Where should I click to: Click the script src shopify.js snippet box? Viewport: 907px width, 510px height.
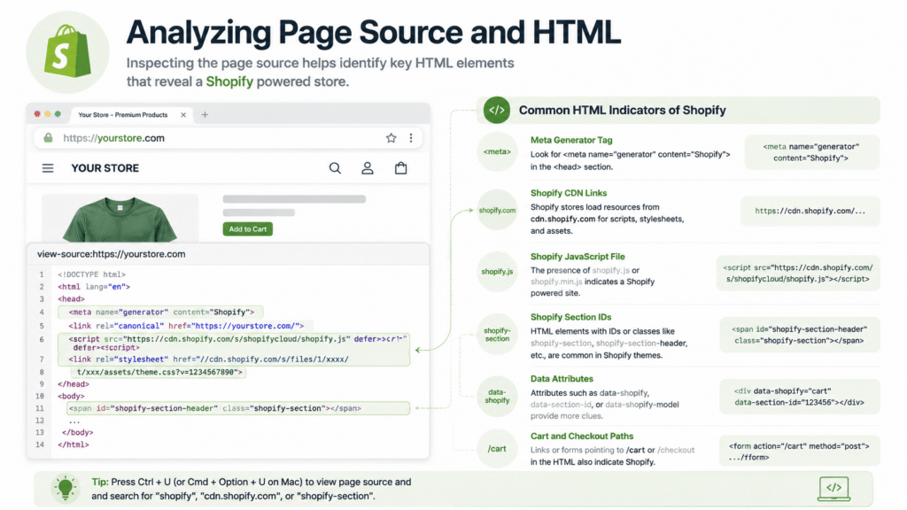pos(798,273)
